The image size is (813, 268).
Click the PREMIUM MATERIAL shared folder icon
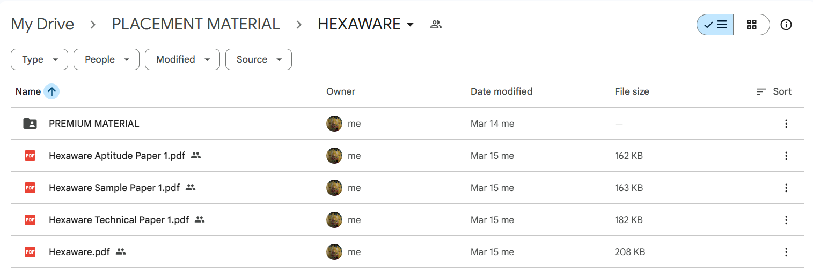(30, 124)
